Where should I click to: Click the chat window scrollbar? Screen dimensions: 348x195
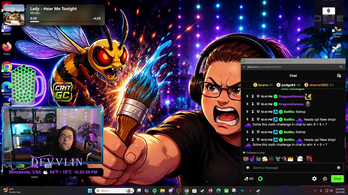(x=345, y=142)
